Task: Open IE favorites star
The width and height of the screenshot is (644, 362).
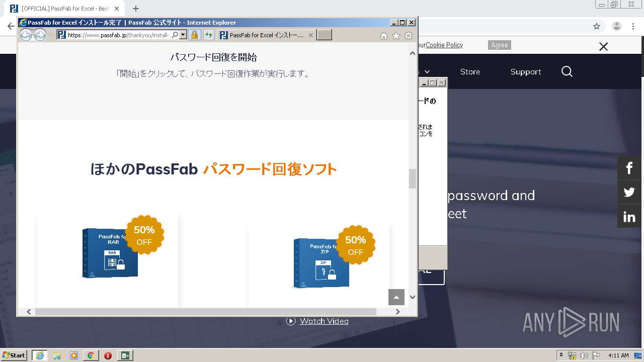Action: tap(396, 36)
